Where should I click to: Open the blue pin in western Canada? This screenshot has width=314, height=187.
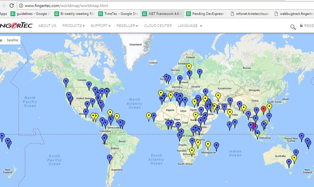click(x=66, y=82)
